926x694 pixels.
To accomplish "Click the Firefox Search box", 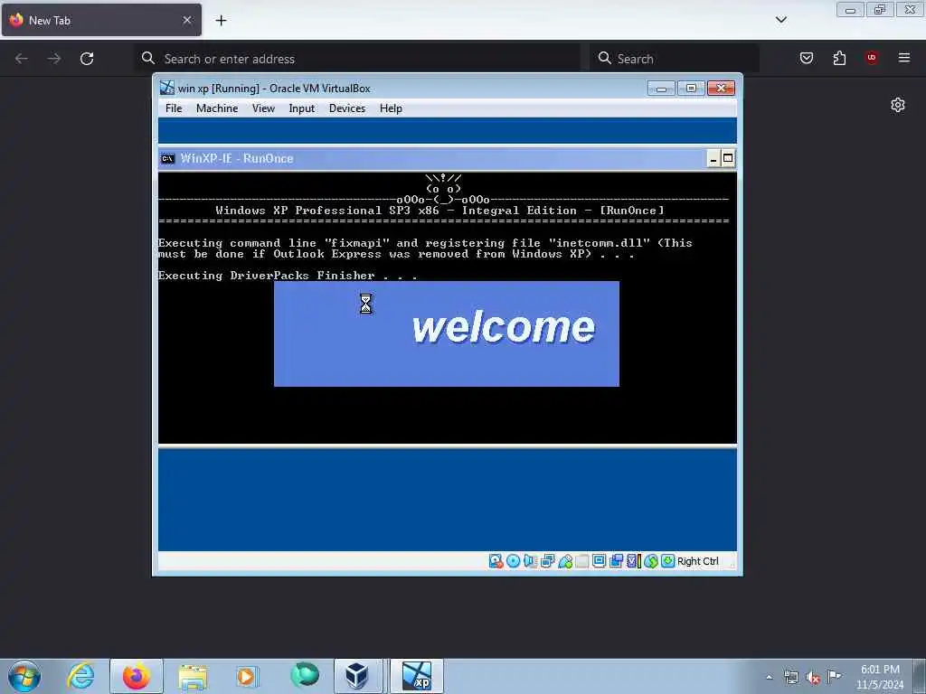I will coord(675,59).
